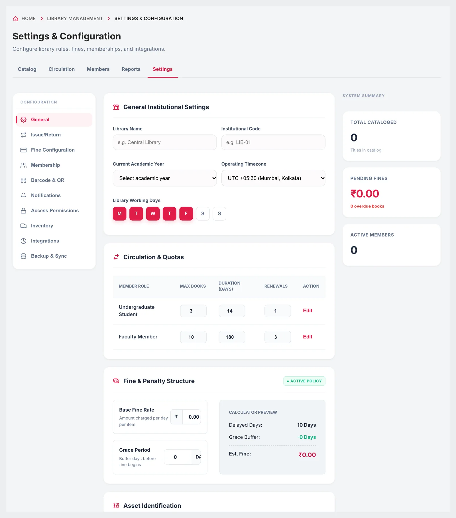Enable the first S (Saturday) working day

click(203, 214)
